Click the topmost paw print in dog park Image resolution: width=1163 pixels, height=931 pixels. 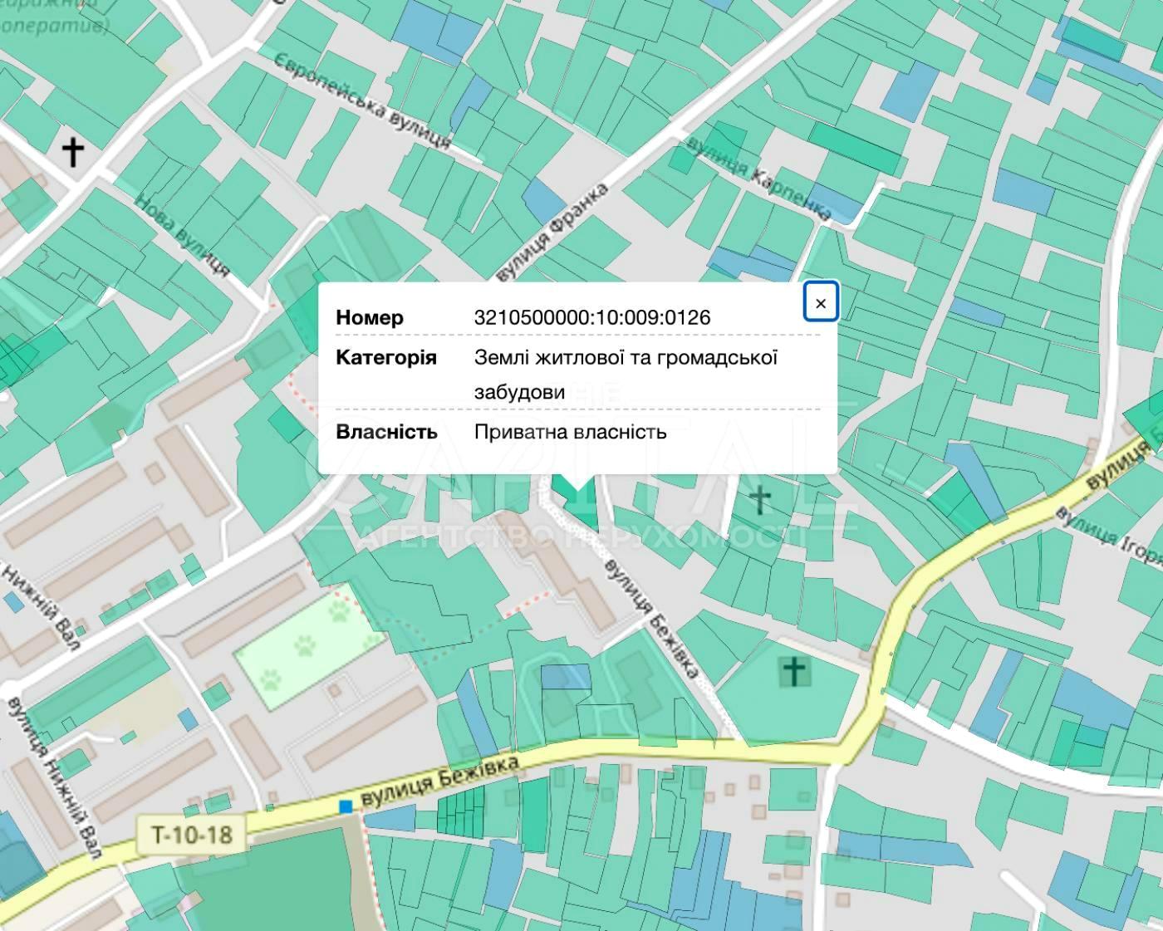tap(339, 613)
